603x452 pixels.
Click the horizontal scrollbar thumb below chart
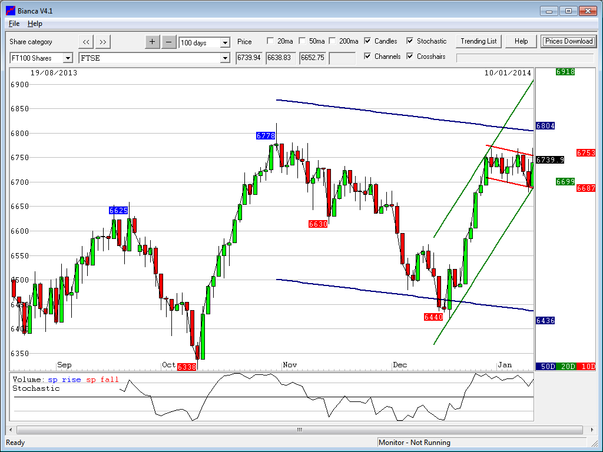point(299,430)
